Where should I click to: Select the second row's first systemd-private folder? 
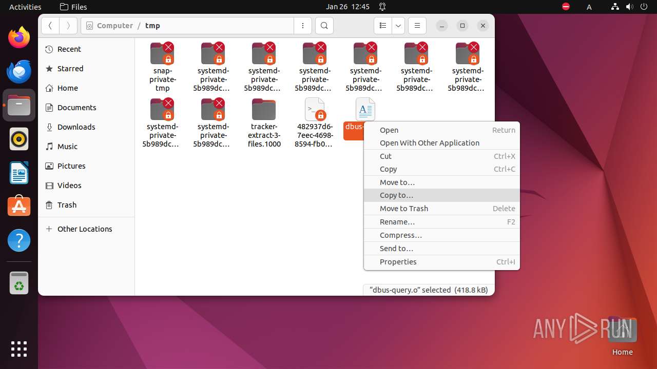coord(163,123)
